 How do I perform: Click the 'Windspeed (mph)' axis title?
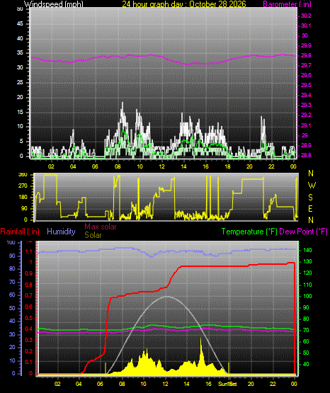(x=54, y=4)
